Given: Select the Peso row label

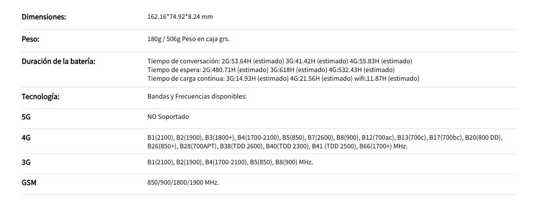Looking at the screenshot, I should pyautogui.click(x=31, y=39).
